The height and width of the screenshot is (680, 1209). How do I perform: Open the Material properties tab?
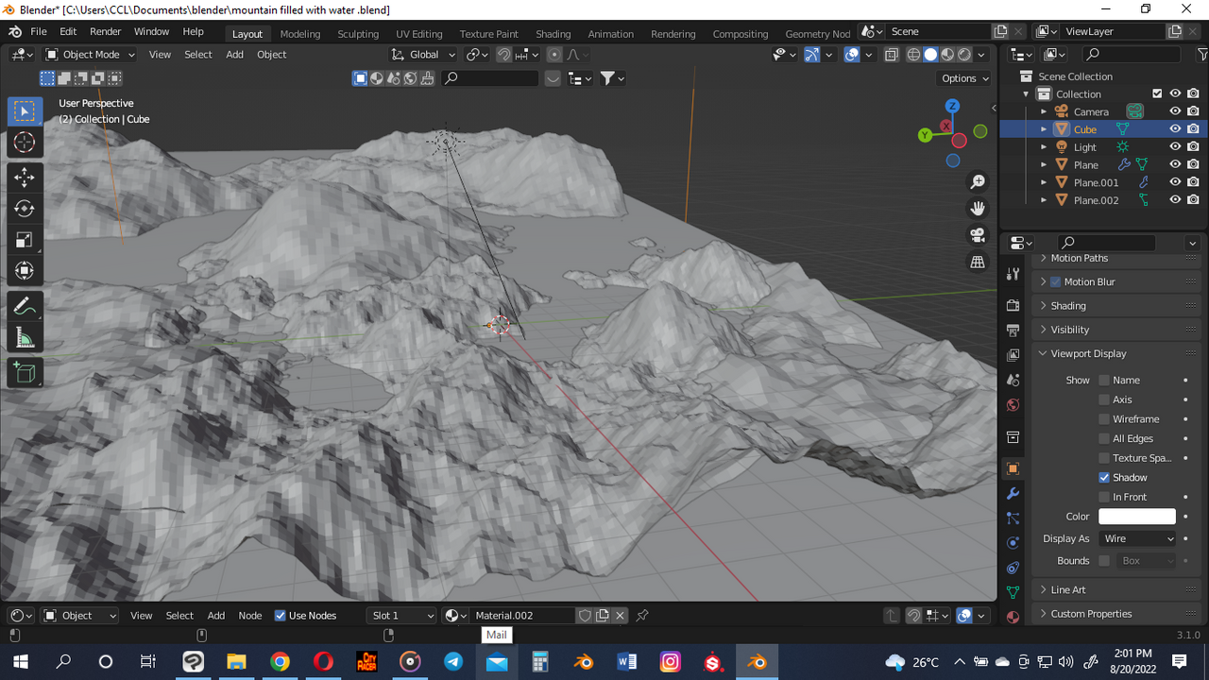(x=1013, y=617)
